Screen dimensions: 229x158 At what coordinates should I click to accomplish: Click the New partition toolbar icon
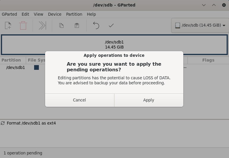point(8,25)
